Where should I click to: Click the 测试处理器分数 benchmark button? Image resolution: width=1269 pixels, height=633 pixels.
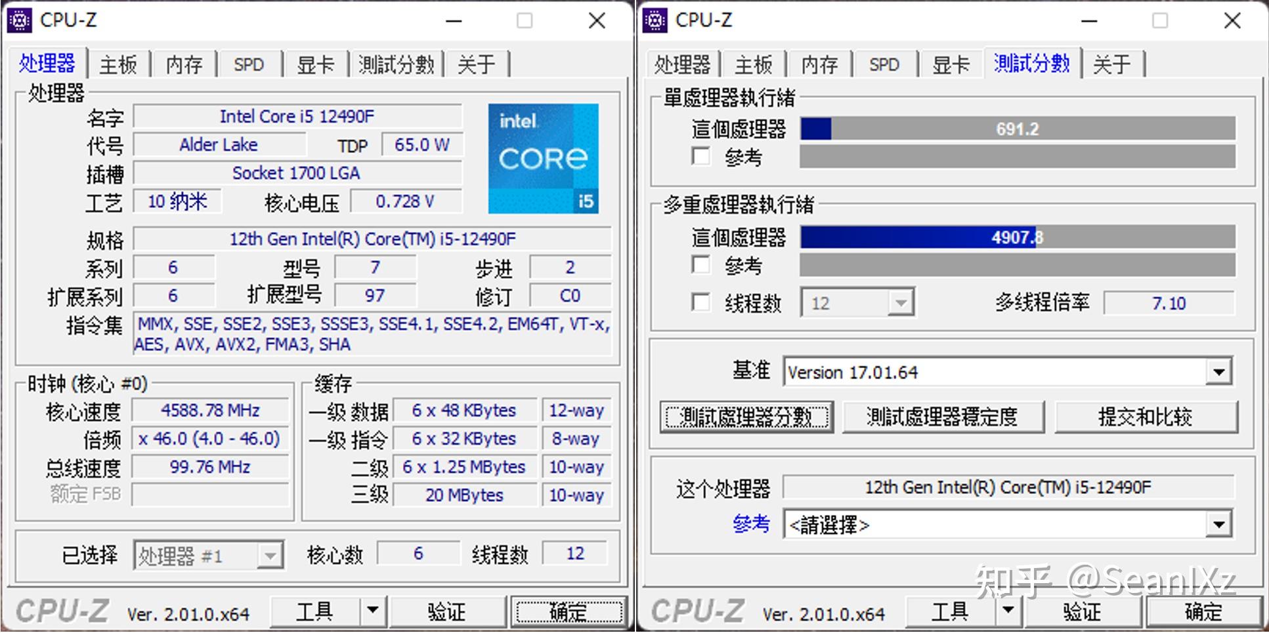click(746, 417)
